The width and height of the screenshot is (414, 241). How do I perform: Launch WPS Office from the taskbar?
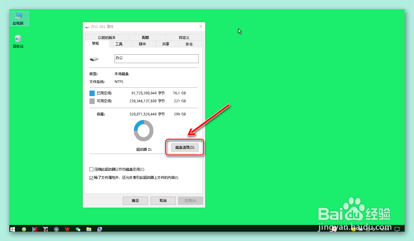(67, 229)
